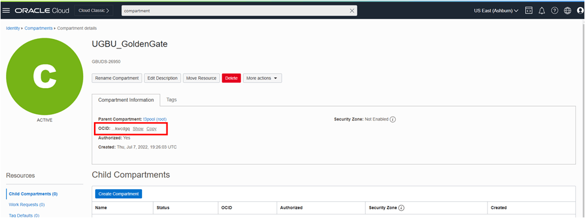Click the UGBU_GoldenGate compartment title
Image resolution: width=585 pixels, height=218 pixels.
coord(130,44)
